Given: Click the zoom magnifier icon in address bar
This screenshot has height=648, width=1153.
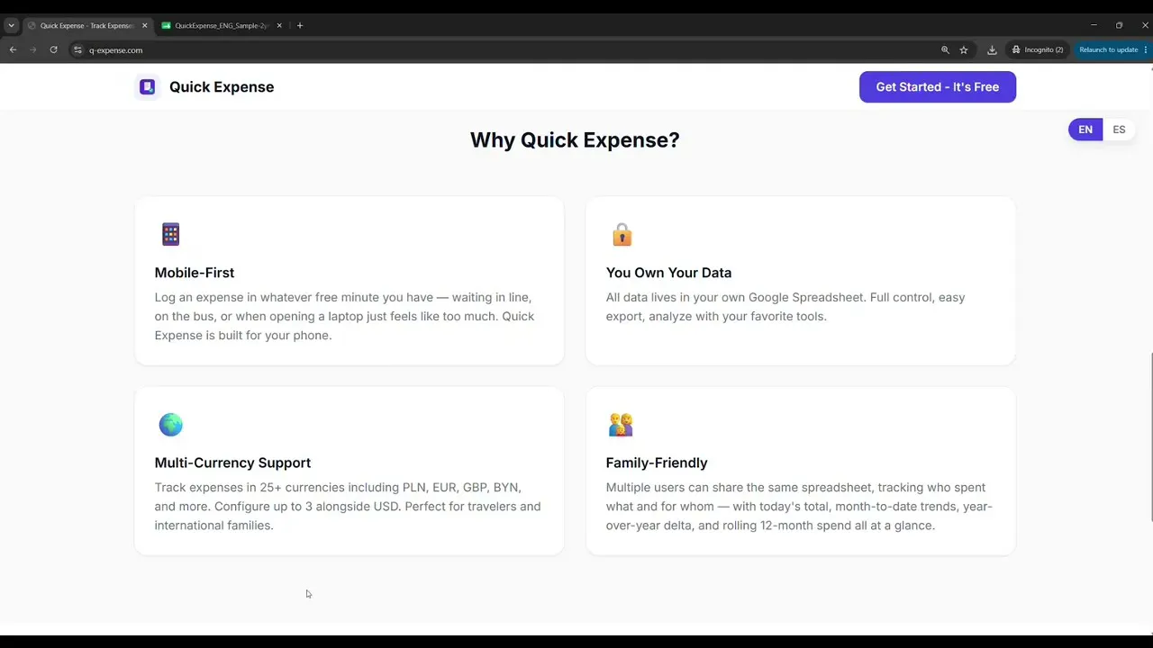Looking at the screenshot, I should coord(945,50).
